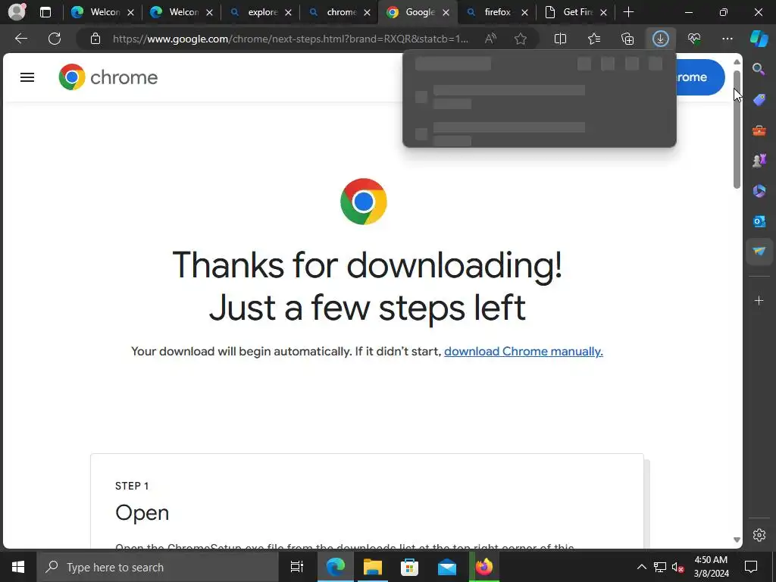This screenshot has height=582, width=776.
Task: Switch to the firefox search tab
Action: [x=496, y=12]
